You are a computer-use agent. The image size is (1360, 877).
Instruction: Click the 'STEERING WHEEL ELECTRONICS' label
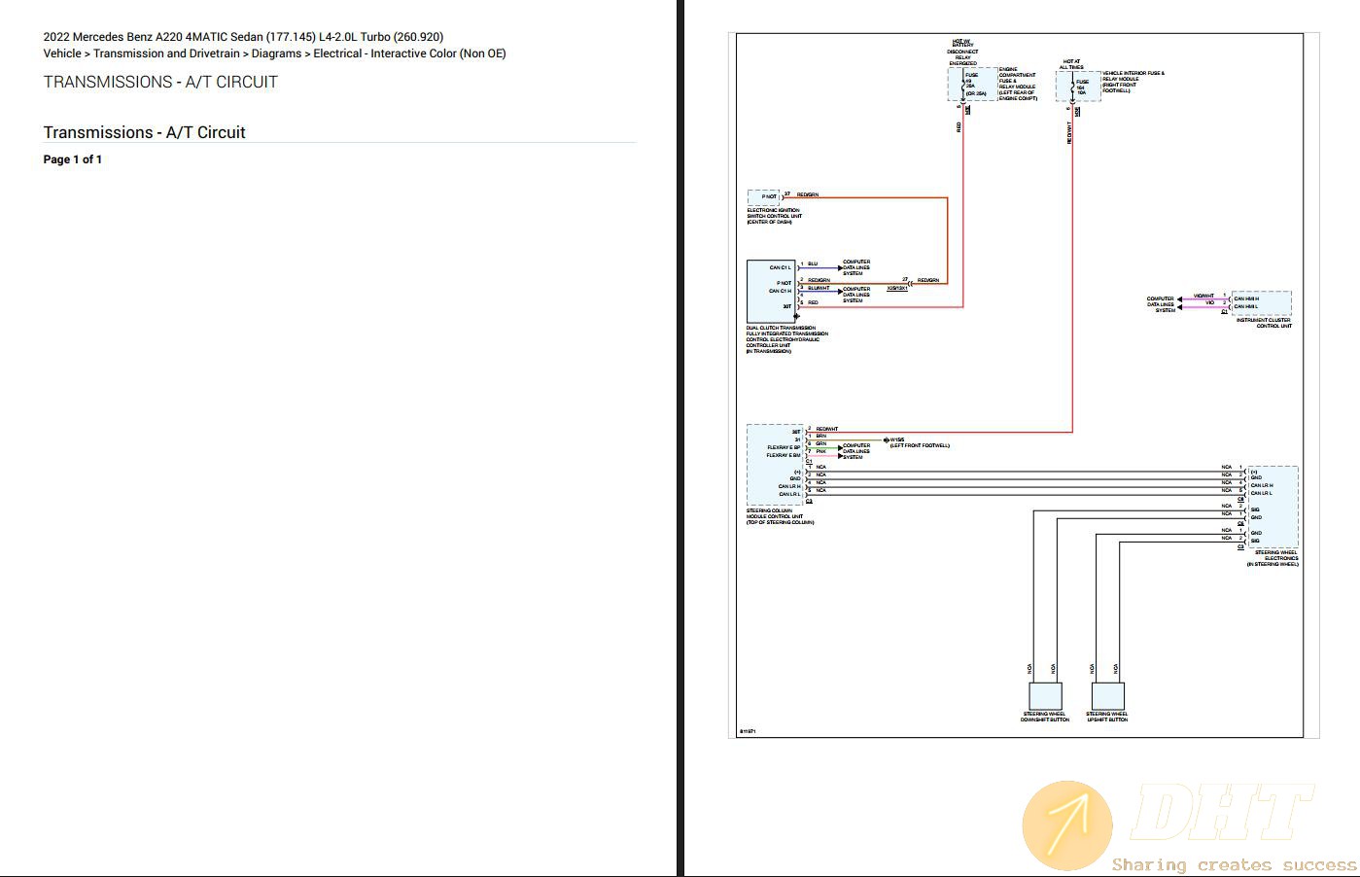(1273, 558)
